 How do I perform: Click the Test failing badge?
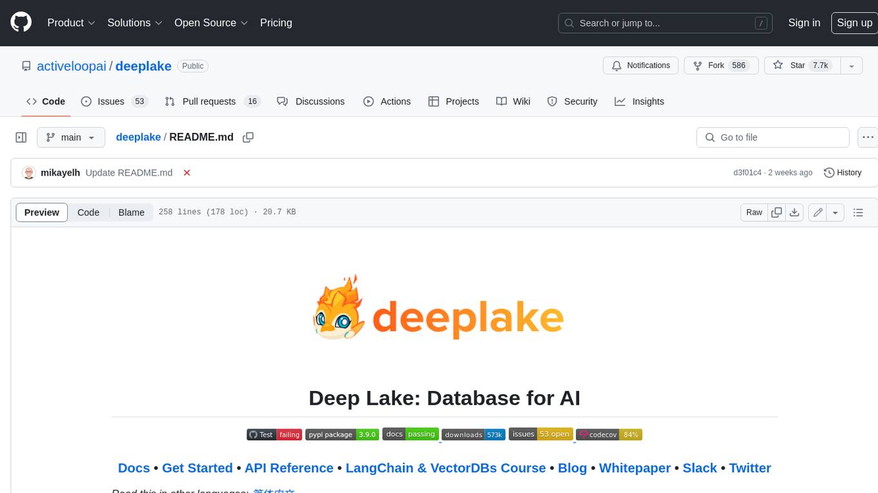coord(274,434)
